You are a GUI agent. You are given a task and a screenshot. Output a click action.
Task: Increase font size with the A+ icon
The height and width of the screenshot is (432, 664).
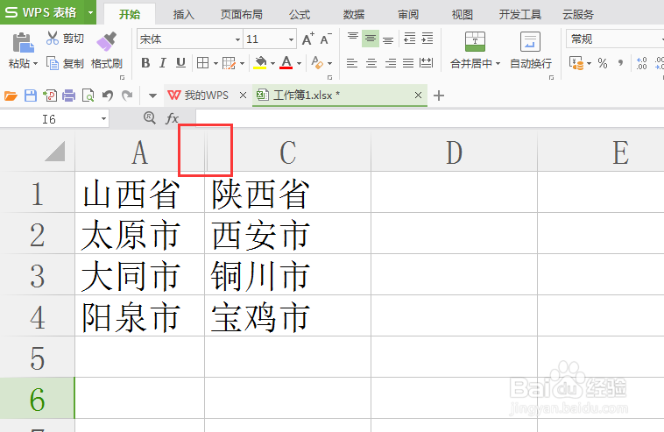(x=307, y=39)
